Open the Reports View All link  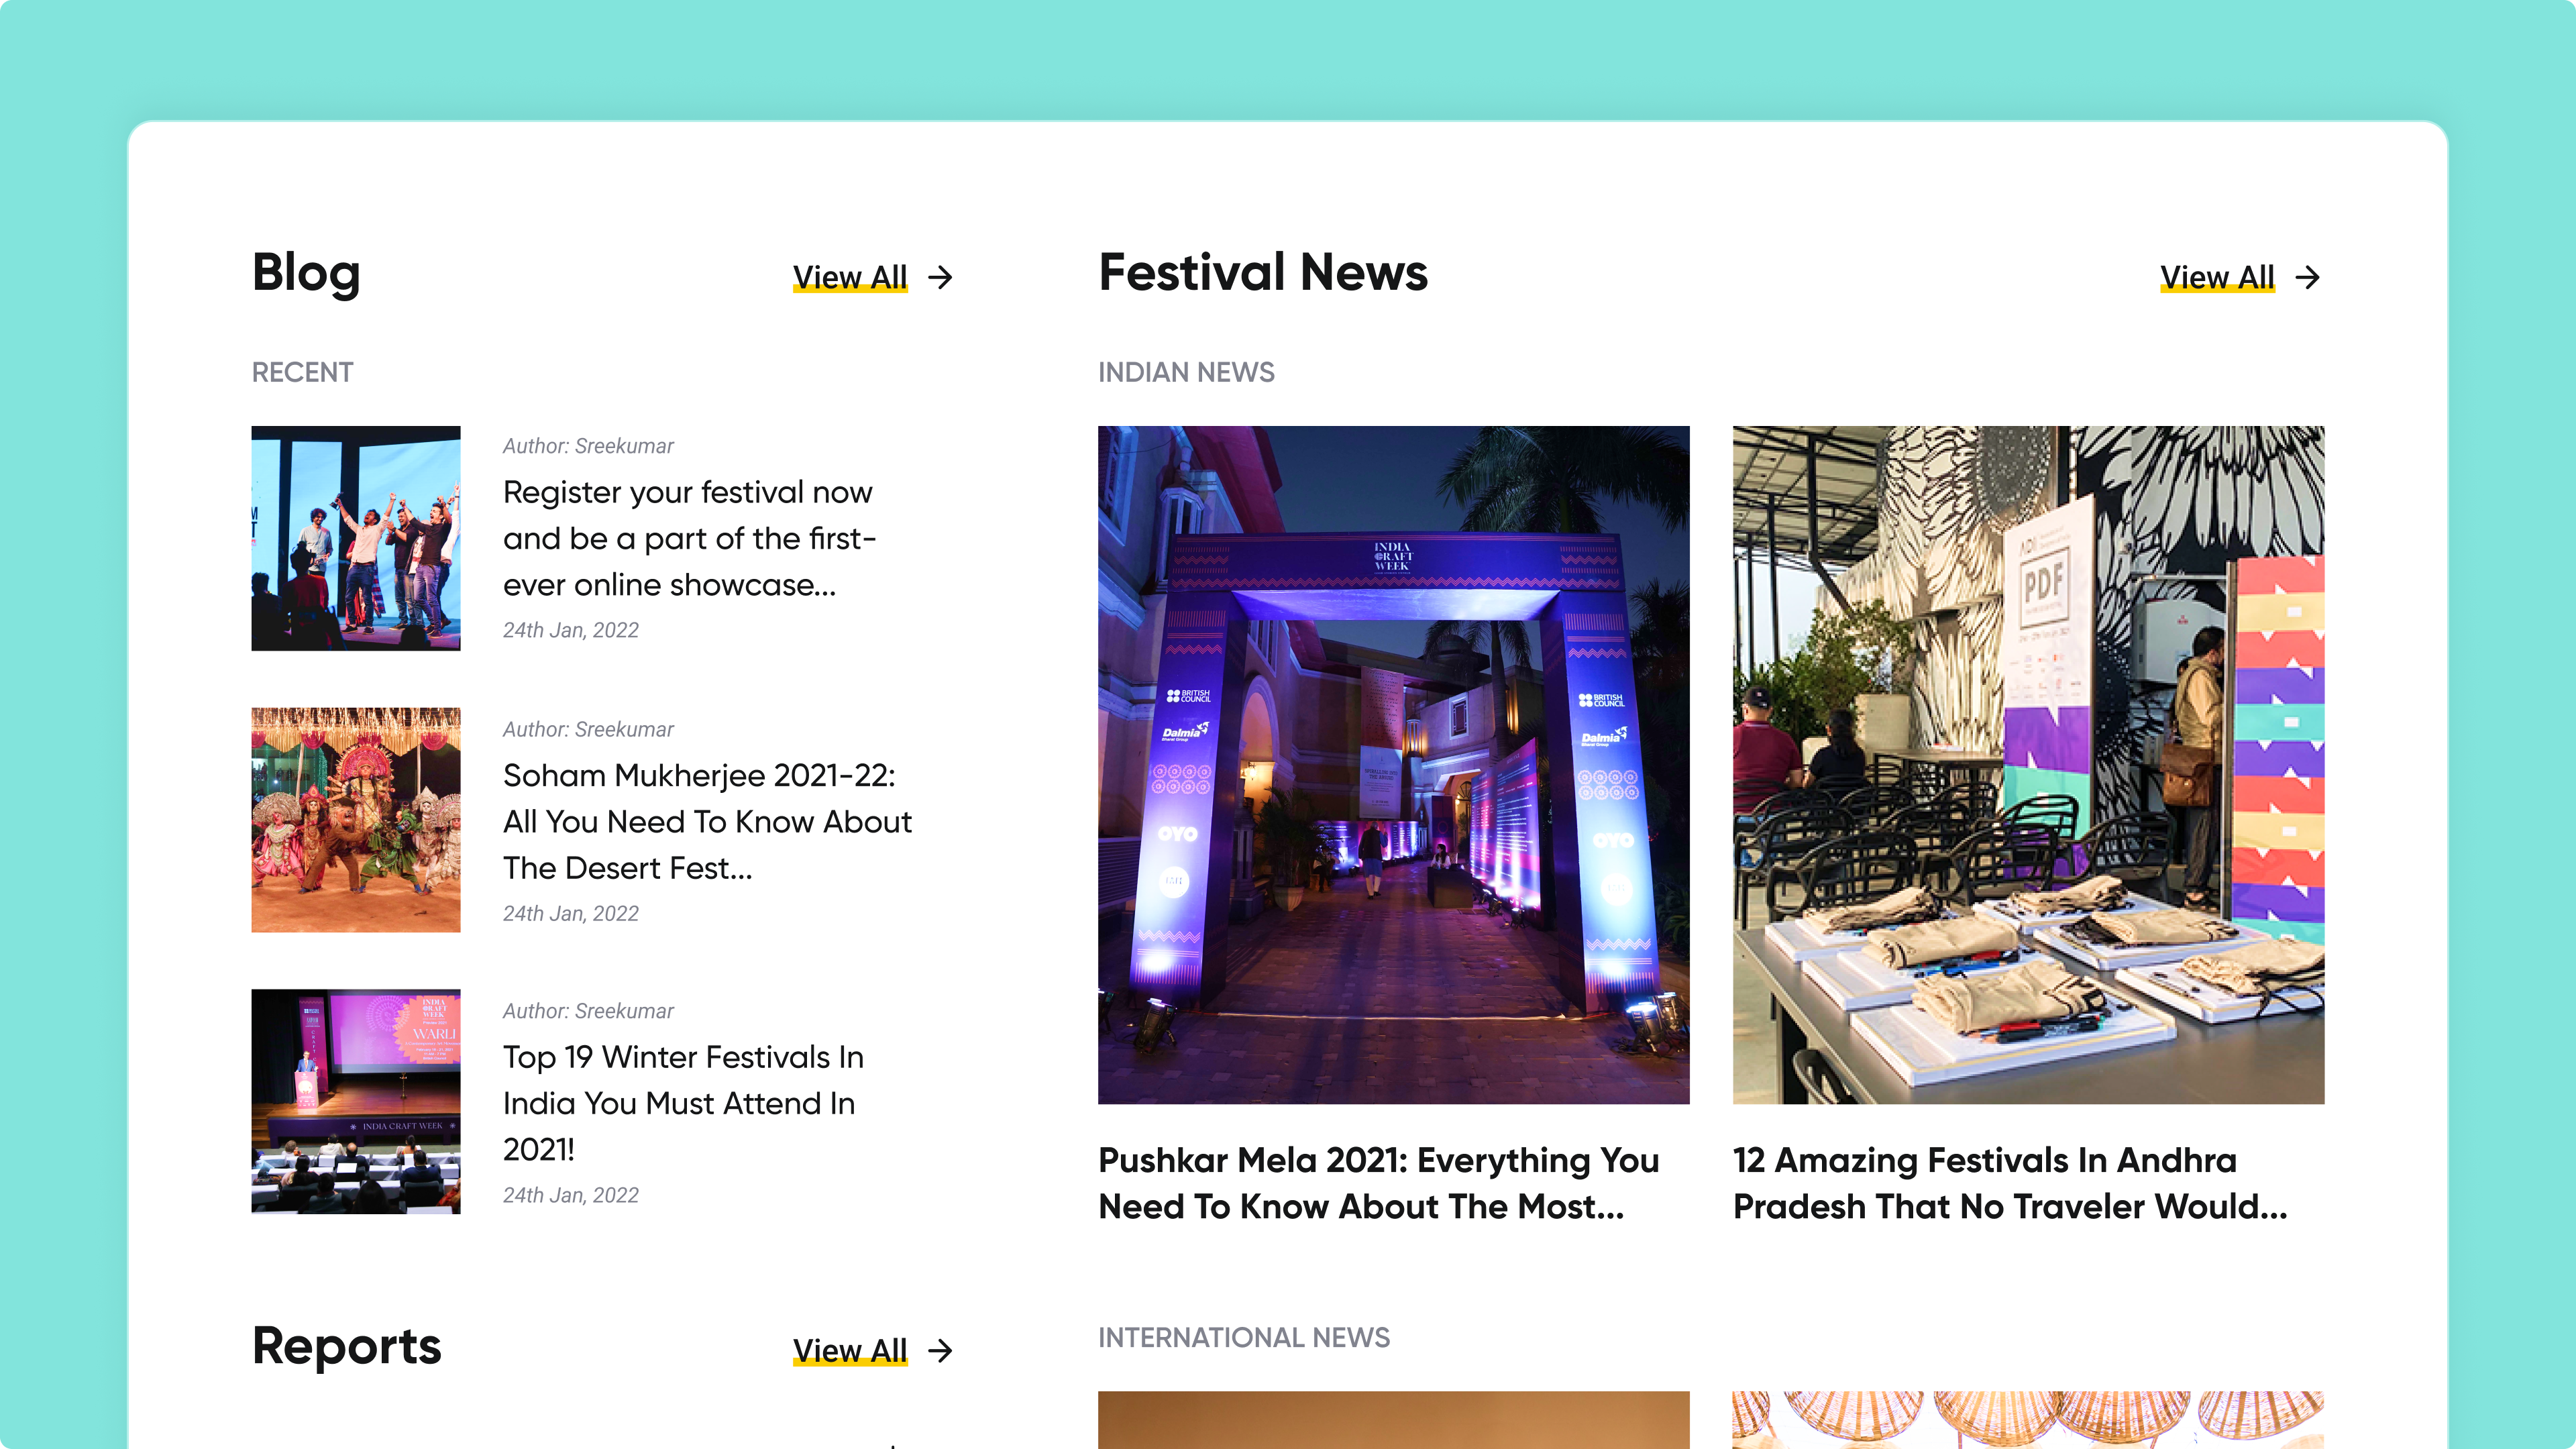coord(849,1351)
